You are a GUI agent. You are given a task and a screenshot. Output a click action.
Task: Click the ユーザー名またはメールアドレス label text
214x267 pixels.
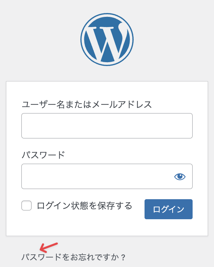(87, 104)
